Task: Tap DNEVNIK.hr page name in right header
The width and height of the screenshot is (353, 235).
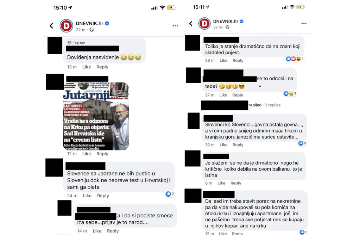Action: click(x=226, y=21)
